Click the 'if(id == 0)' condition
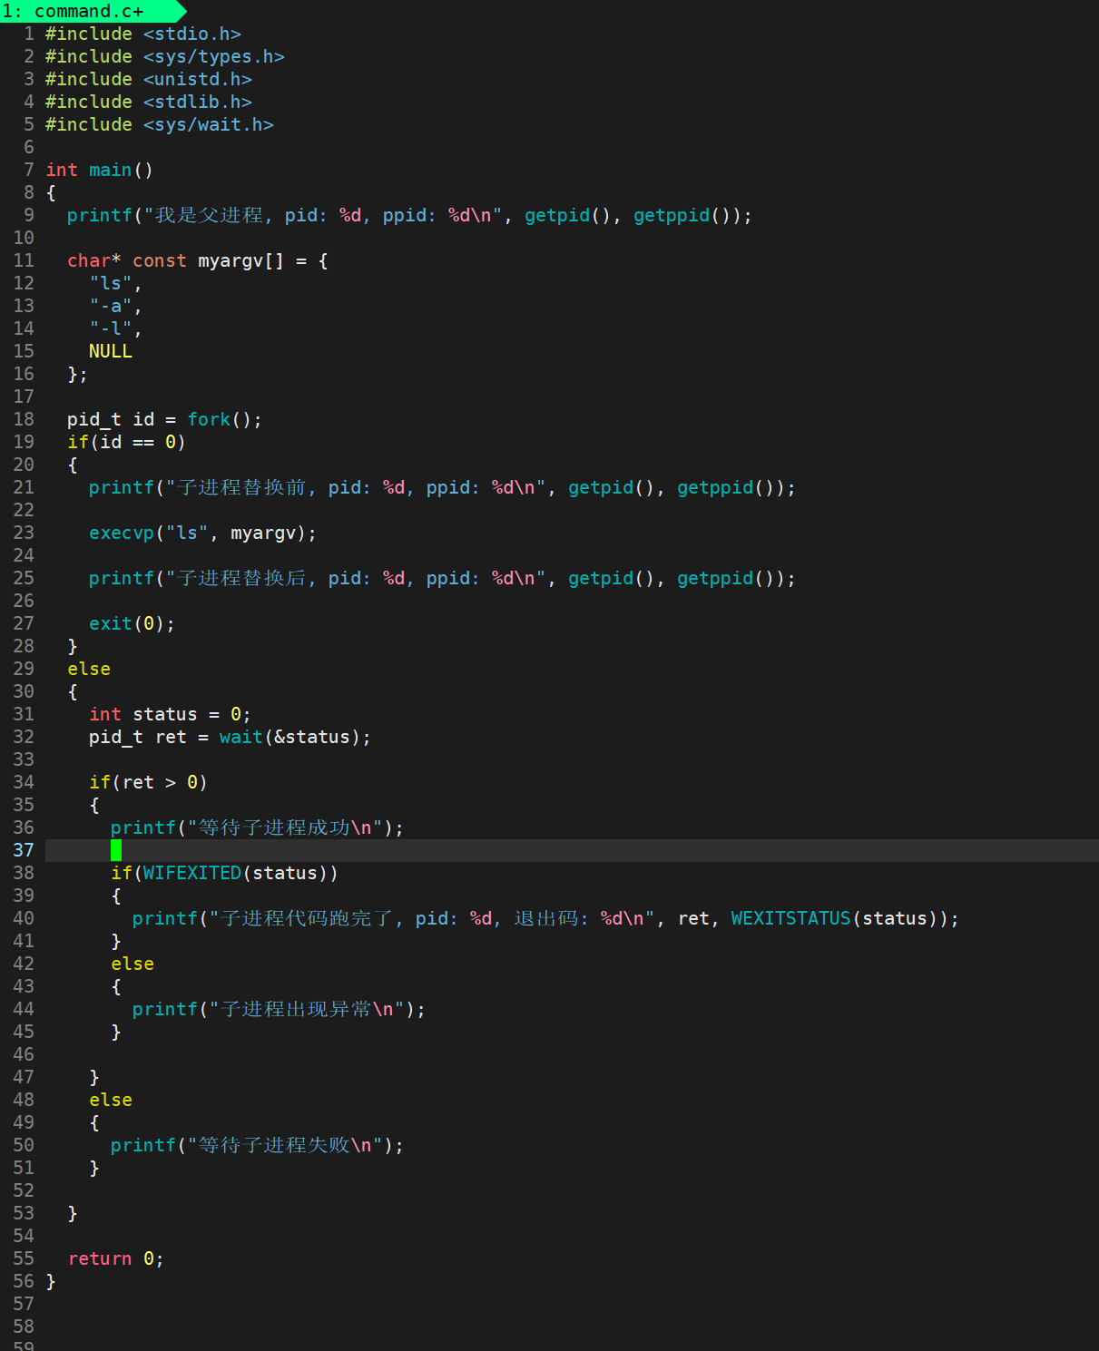 126,442
